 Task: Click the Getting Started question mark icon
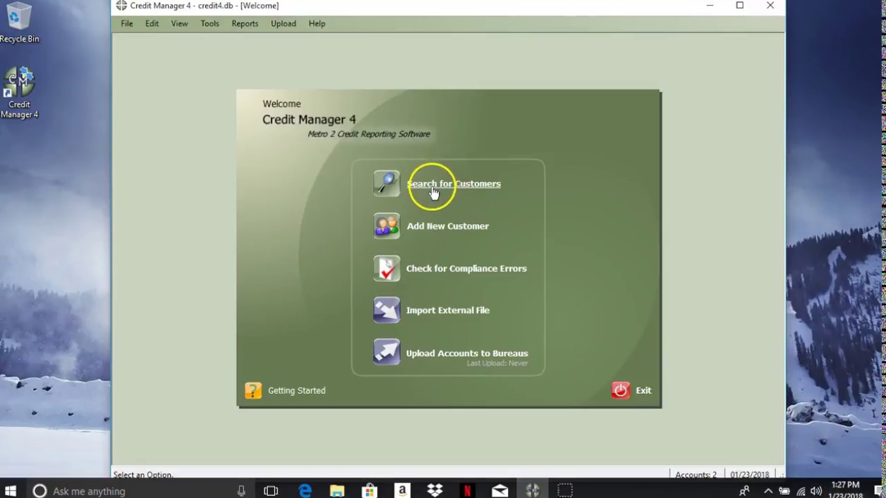tap(253, 391)
